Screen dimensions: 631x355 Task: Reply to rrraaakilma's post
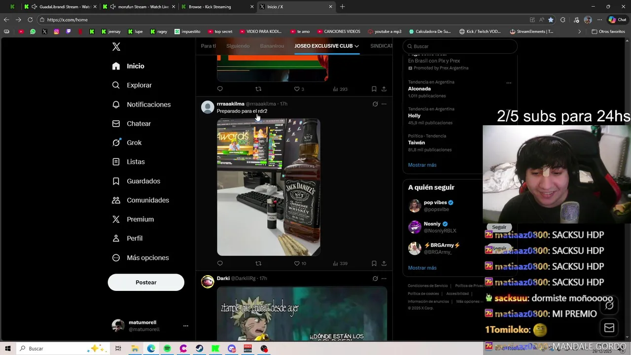(220, 263)
